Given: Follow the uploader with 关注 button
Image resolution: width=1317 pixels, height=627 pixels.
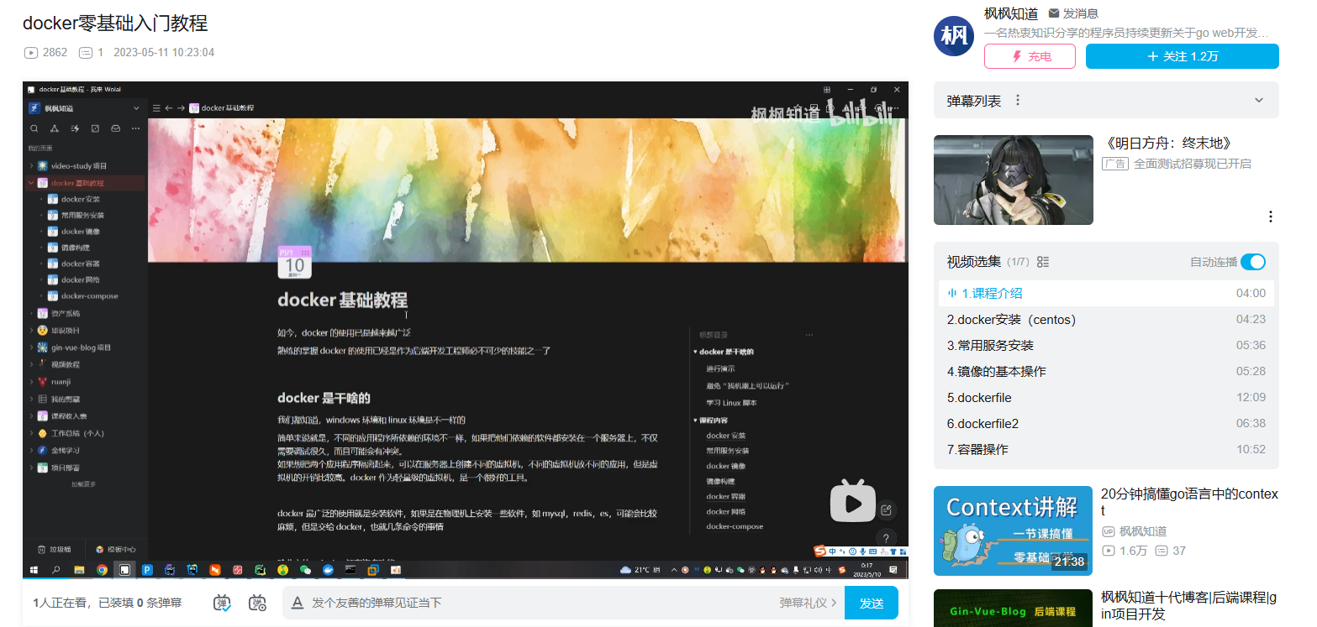Looking at the screenshot, I should (1182, 56).
